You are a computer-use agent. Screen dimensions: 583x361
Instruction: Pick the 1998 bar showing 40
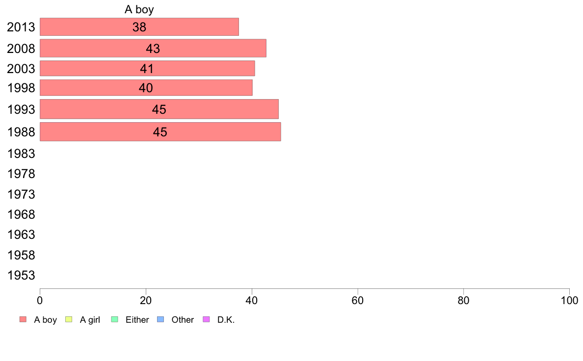pos(146,88)
